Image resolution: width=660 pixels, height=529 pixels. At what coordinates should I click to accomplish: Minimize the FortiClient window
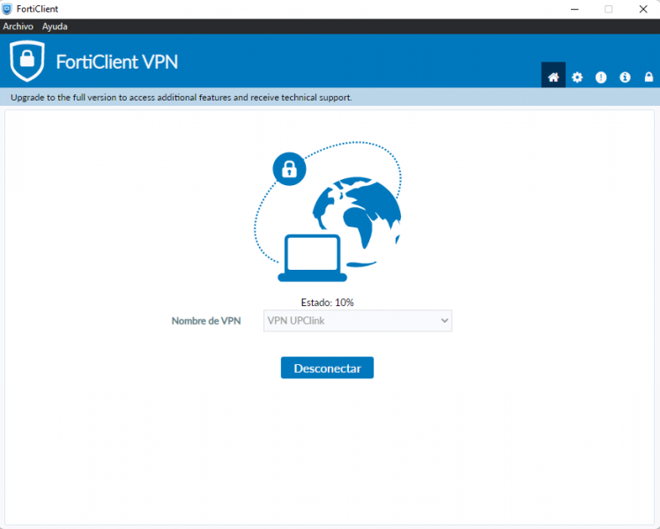coord(575,9)
